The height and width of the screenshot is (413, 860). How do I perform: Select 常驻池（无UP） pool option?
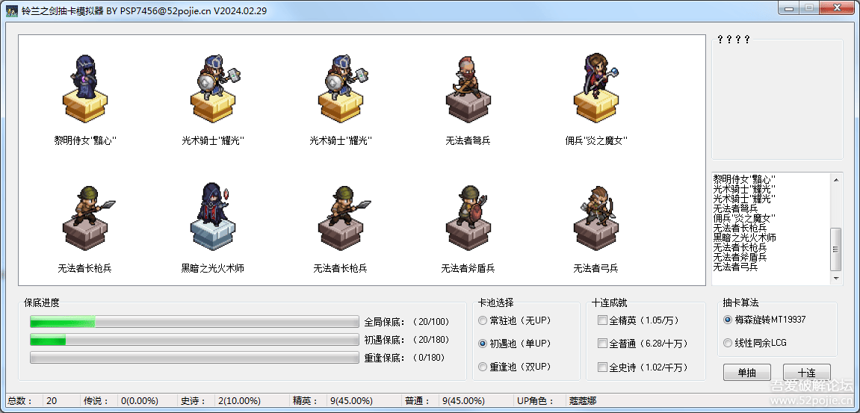(x=515, y=320)
